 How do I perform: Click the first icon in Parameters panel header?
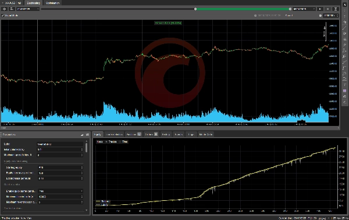tap(82, 135)
